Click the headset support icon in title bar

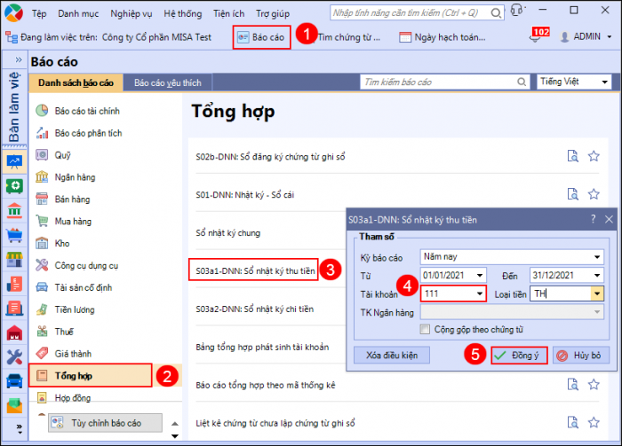[516, 14]
